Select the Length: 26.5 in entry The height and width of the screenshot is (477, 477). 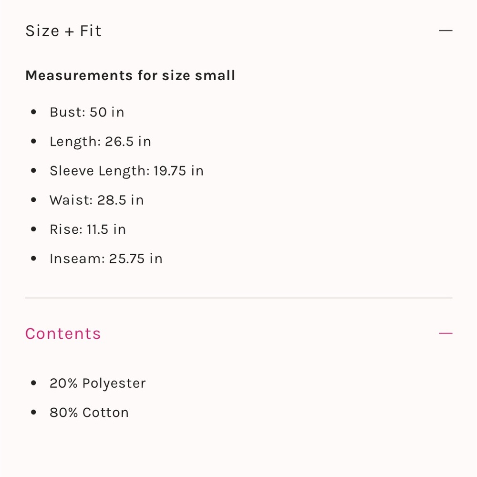point(100,142)
